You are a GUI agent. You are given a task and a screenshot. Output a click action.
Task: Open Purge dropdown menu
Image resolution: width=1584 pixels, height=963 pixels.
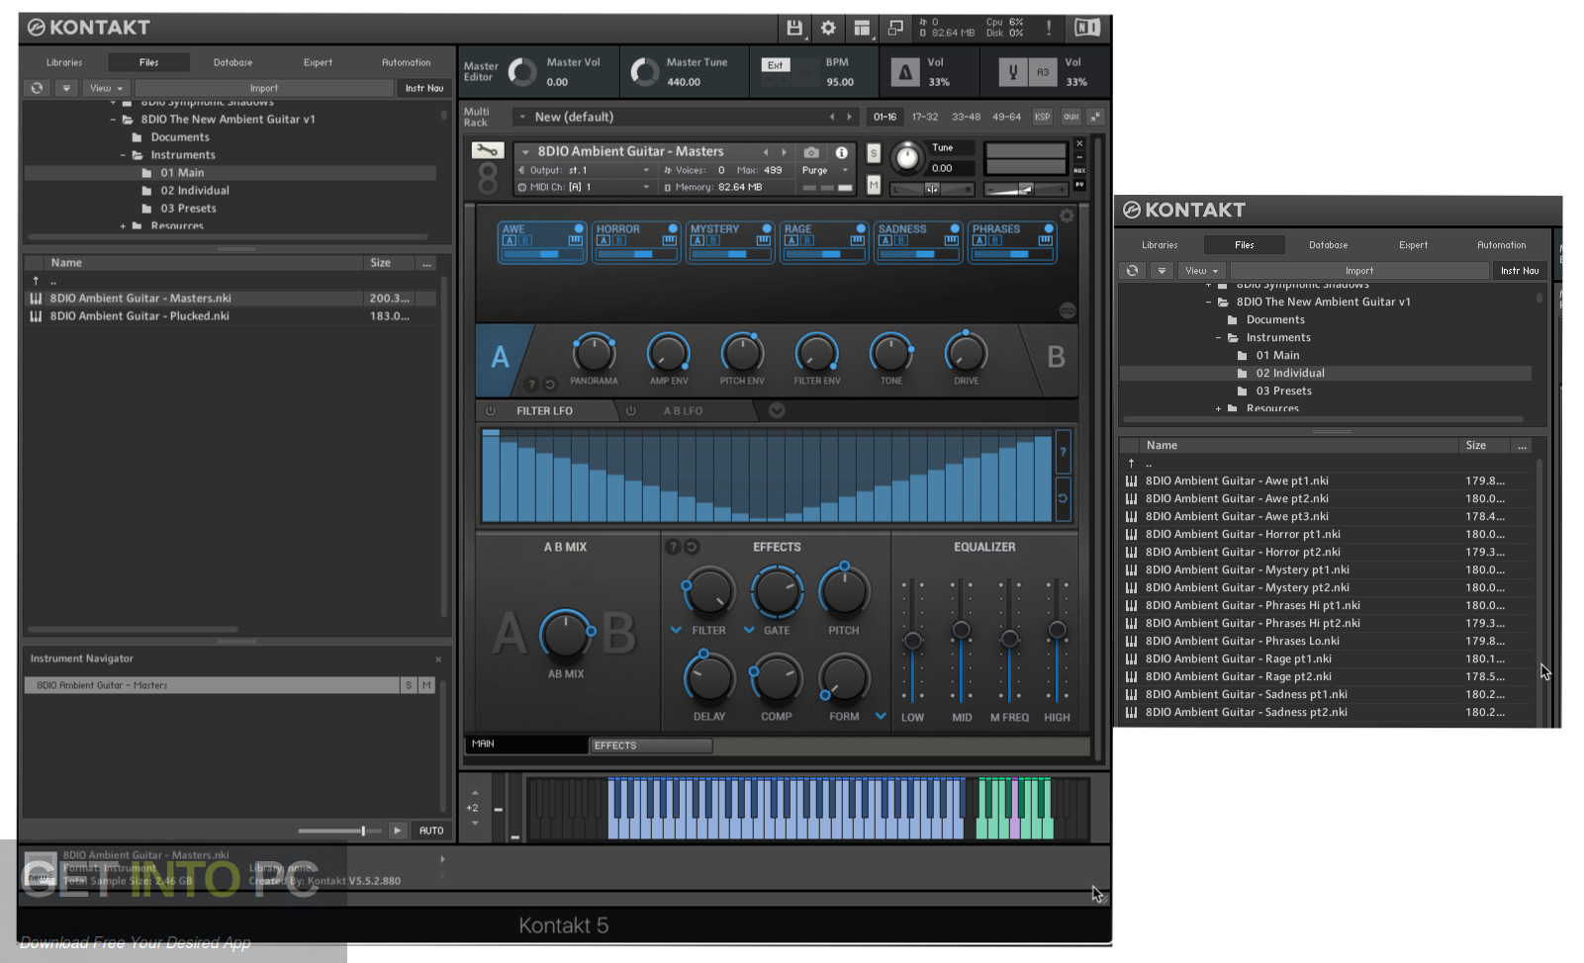pos(825,170)
